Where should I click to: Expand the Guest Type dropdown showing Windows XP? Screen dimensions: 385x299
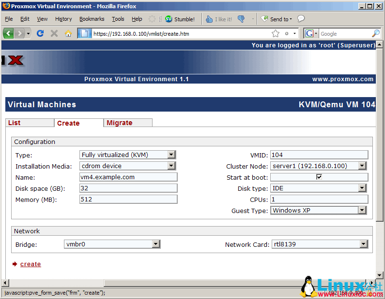point(362,210)
